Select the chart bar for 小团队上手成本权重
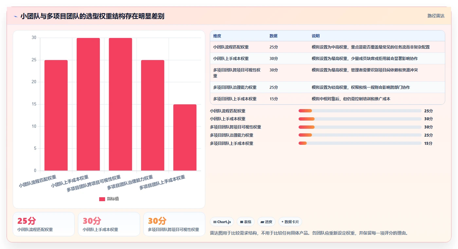 point(88,104)
